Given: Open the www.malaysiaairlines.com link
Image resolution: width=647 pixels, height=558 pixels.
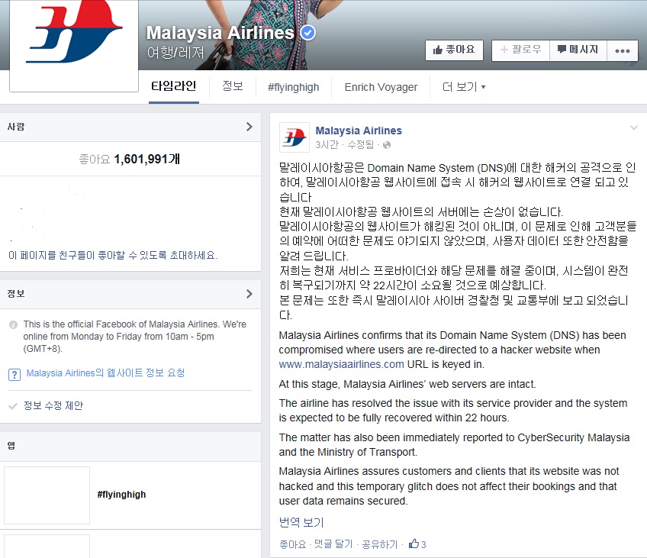Looking at the screenshot, I should (341, 364).
